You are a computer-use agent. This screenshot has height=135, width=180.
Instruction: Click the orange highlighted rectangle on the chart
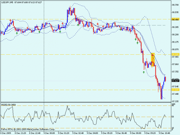[x=153, y=60]
